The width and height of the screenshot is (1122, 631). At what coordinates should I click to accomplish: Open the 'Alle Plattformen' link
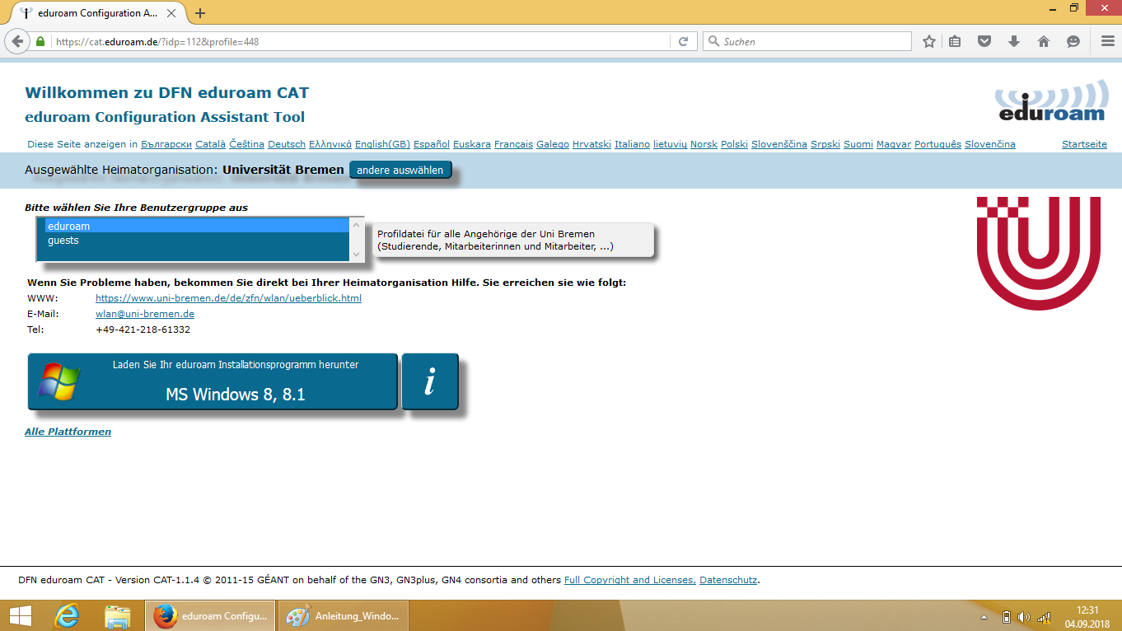coord(68,432)
